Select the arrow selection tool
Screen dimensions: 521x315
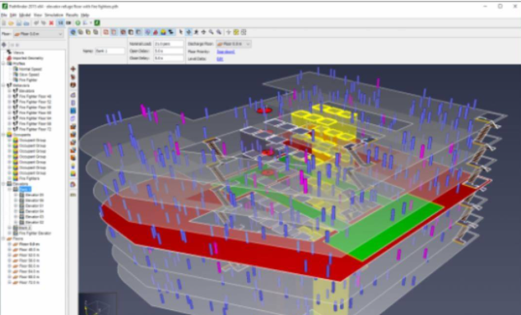pyautogui.click(x=181, y=32)
